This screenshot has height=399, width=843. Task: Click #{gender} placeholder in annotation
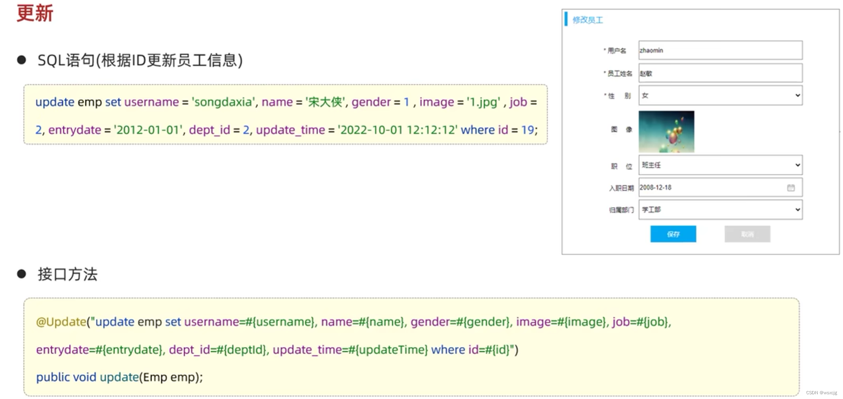(x=483, y=322)
